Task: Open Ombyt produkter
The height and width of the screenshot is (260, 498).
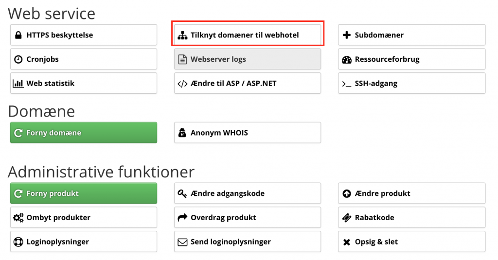Action: (84, 217)
